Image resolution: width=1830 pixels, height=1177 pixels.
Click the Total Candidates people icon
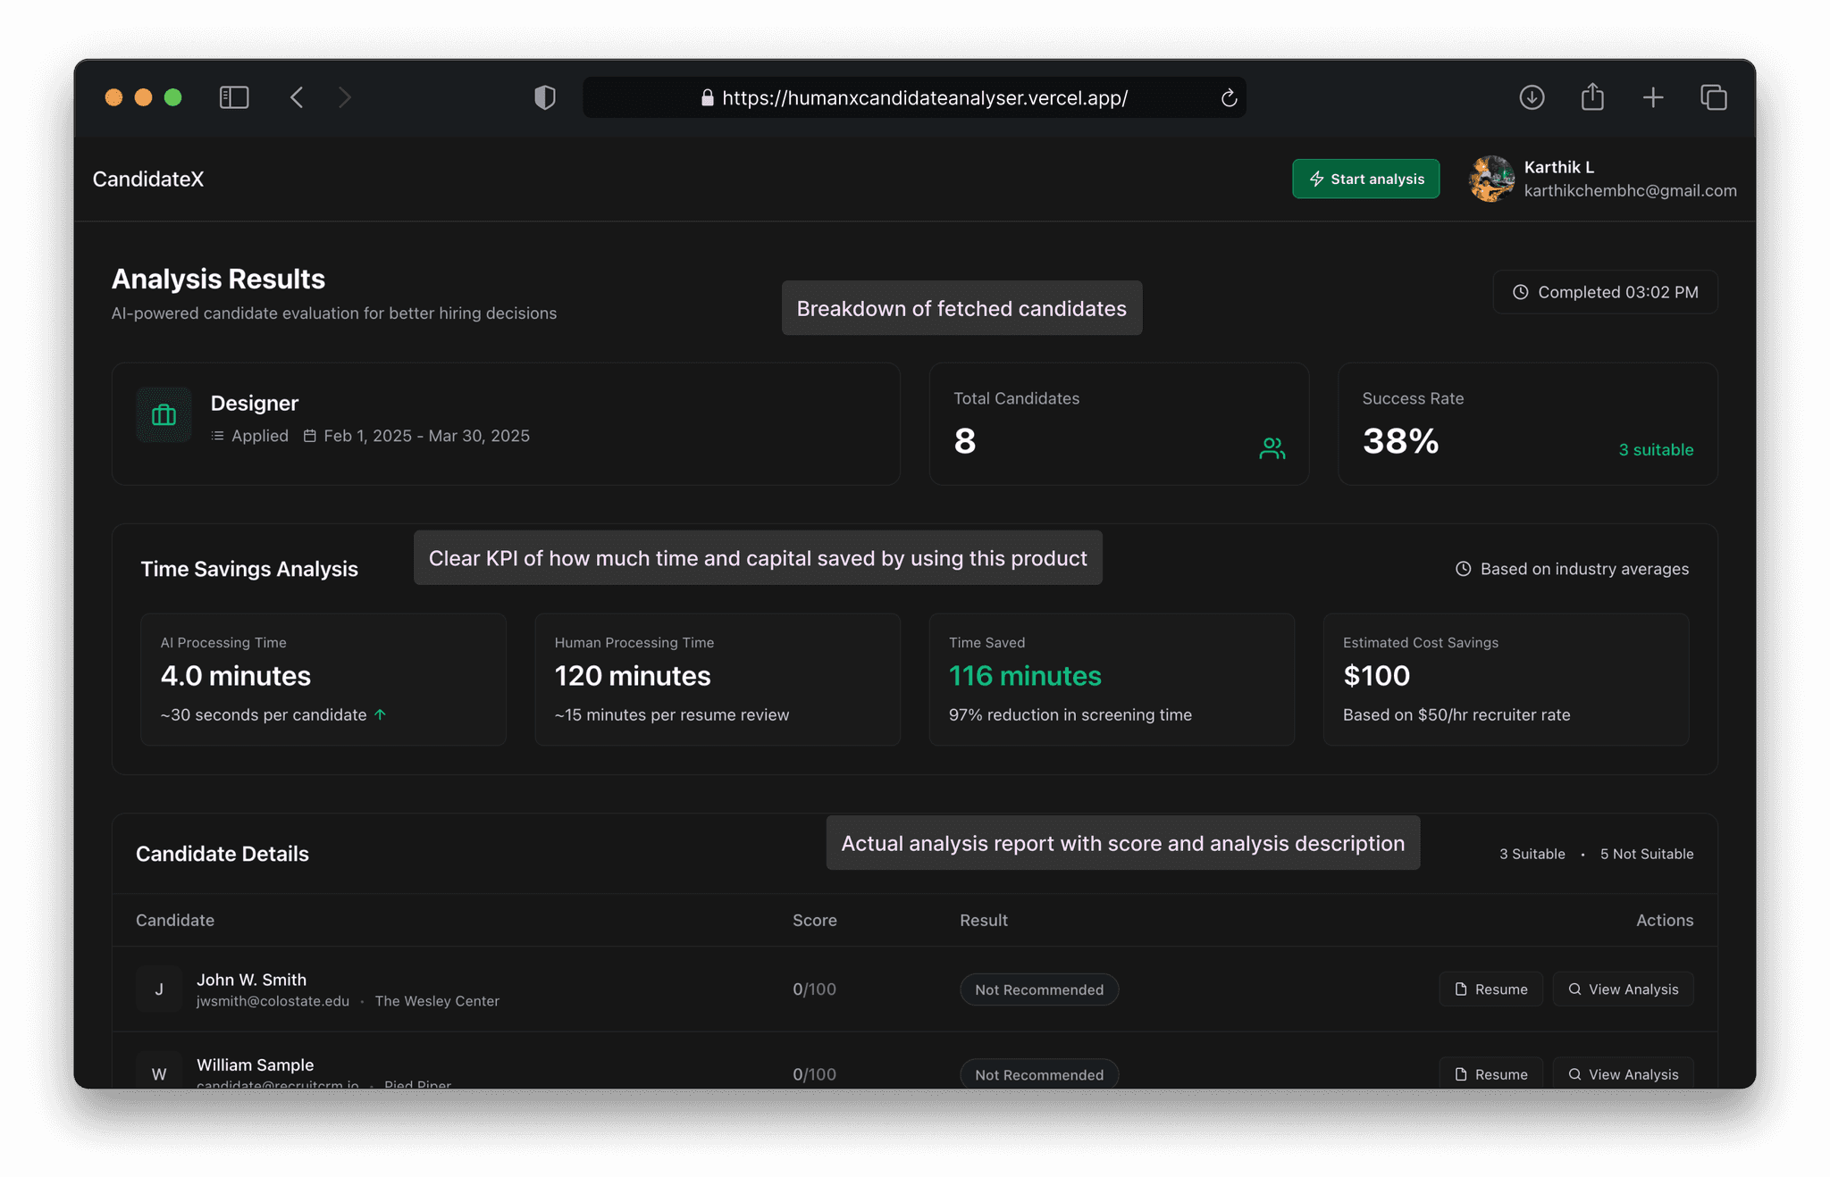(x=1272, y=448)
